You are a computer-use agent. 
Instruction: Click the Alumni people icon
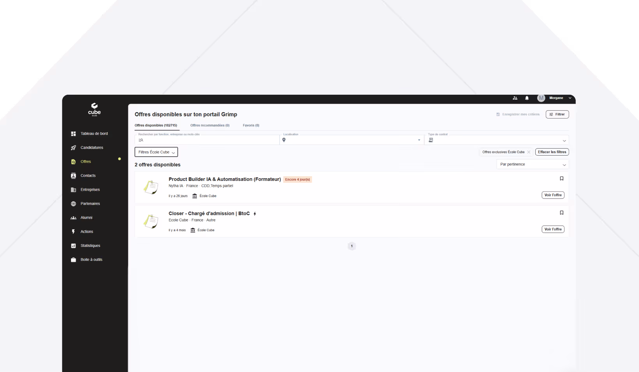[x=73, y=218]
